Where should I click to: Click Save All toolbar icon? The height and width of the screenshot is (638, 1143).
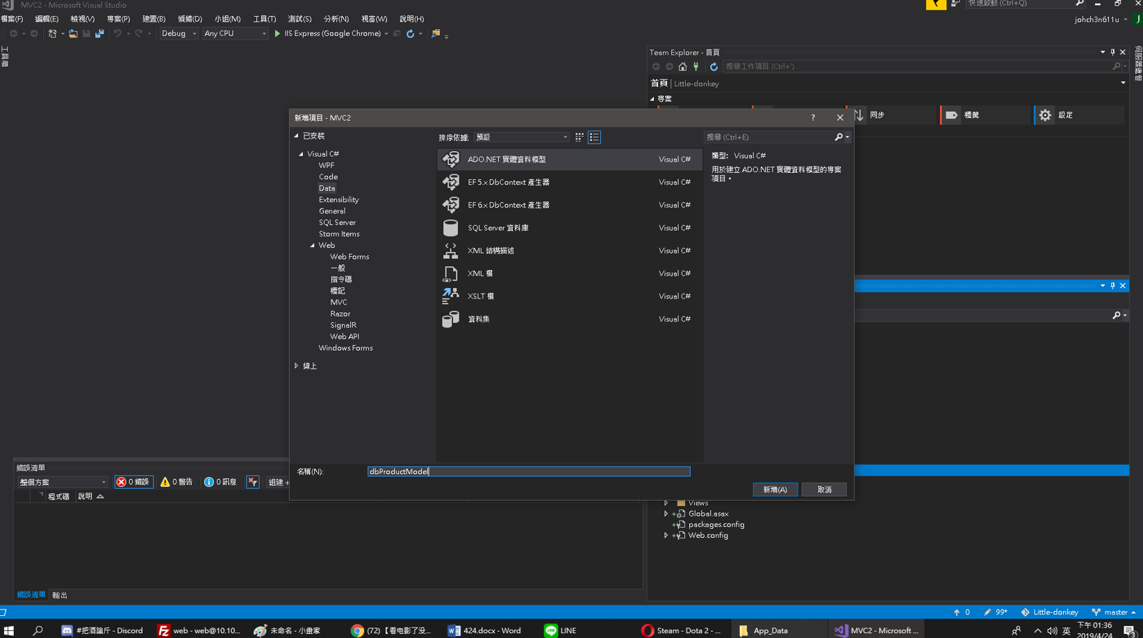99,33
